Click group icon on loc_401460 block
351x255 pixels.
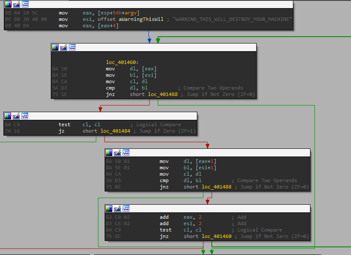point(72,47)
